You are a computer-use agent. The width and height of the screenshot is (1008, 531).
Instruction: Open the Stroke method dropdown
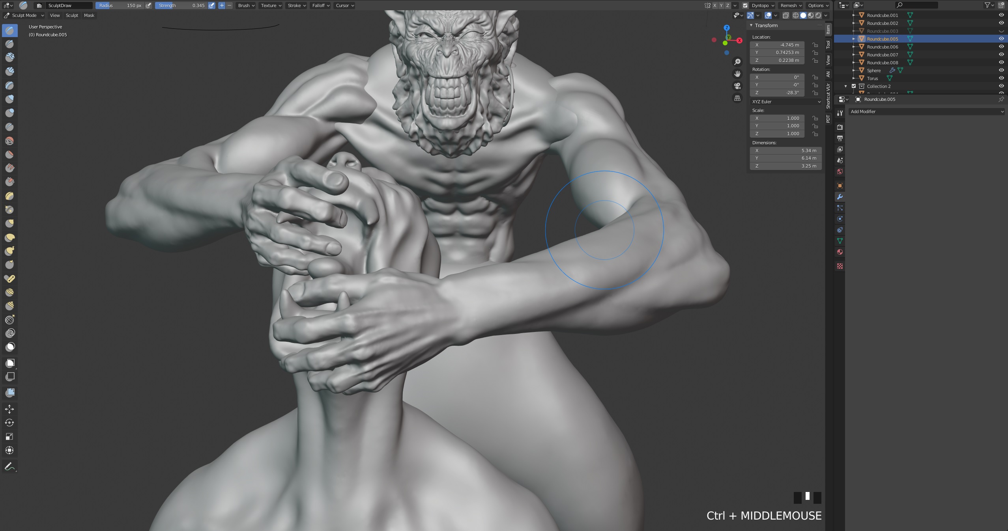pos(296,6)
